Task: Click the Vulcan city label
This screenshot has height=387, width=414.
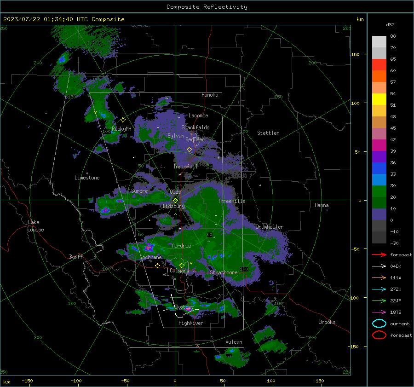Action: click(x=234, y=342)
